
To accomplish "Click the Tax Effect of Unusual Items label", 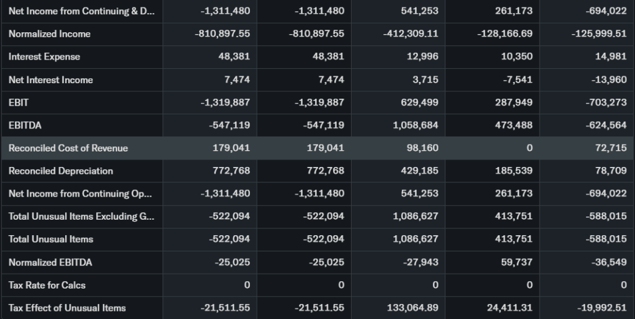I will 67,308.
